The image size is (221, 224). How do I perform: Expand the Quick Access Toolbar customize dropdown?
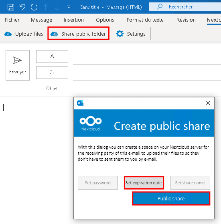[69, 7]
